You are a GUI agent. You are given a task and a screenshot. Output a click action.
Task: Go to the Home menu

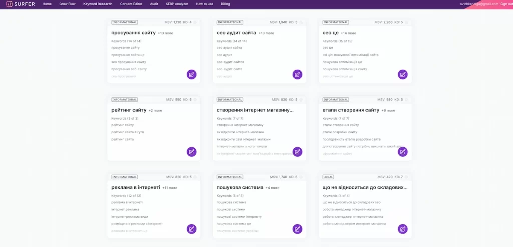click(x=47, y=4)
